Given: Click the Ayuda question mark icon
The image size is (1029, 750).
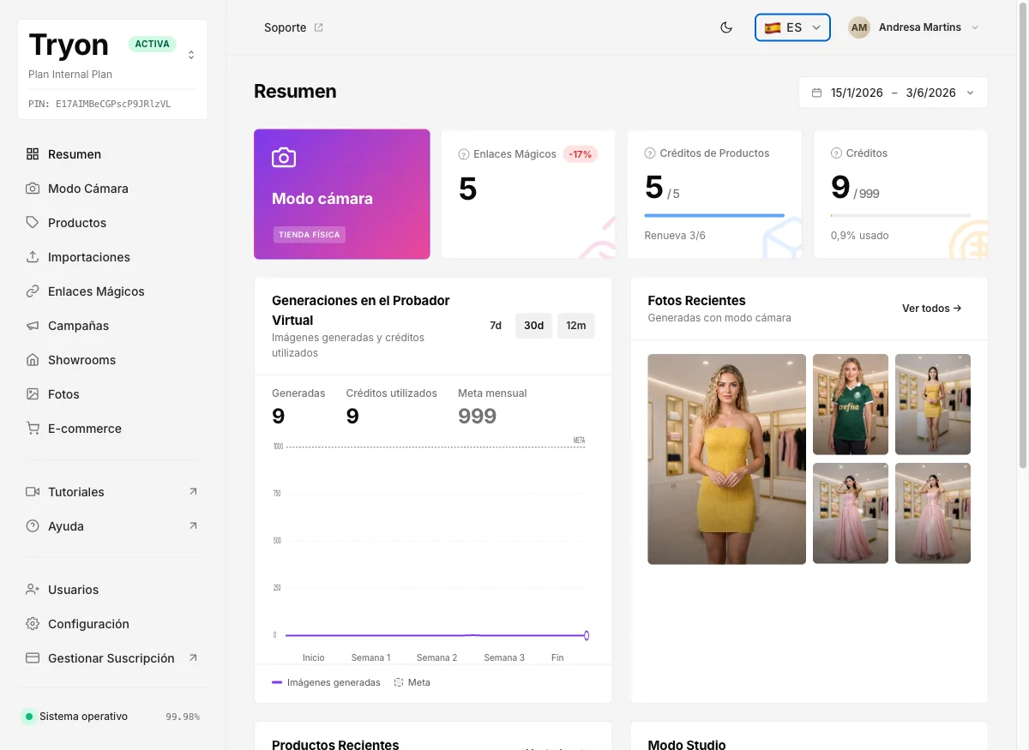Looking at the screenshot, I should [x=33, y=526].
